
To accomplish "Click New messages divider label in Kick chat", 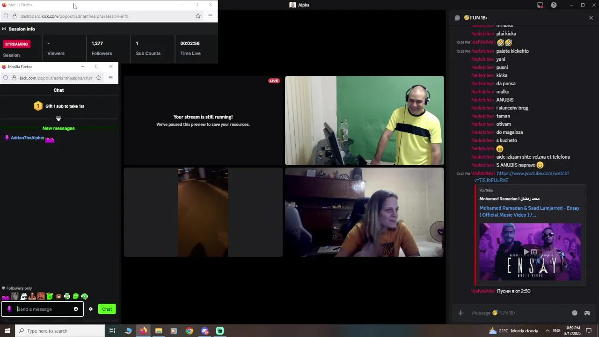I will pos(58,128).
